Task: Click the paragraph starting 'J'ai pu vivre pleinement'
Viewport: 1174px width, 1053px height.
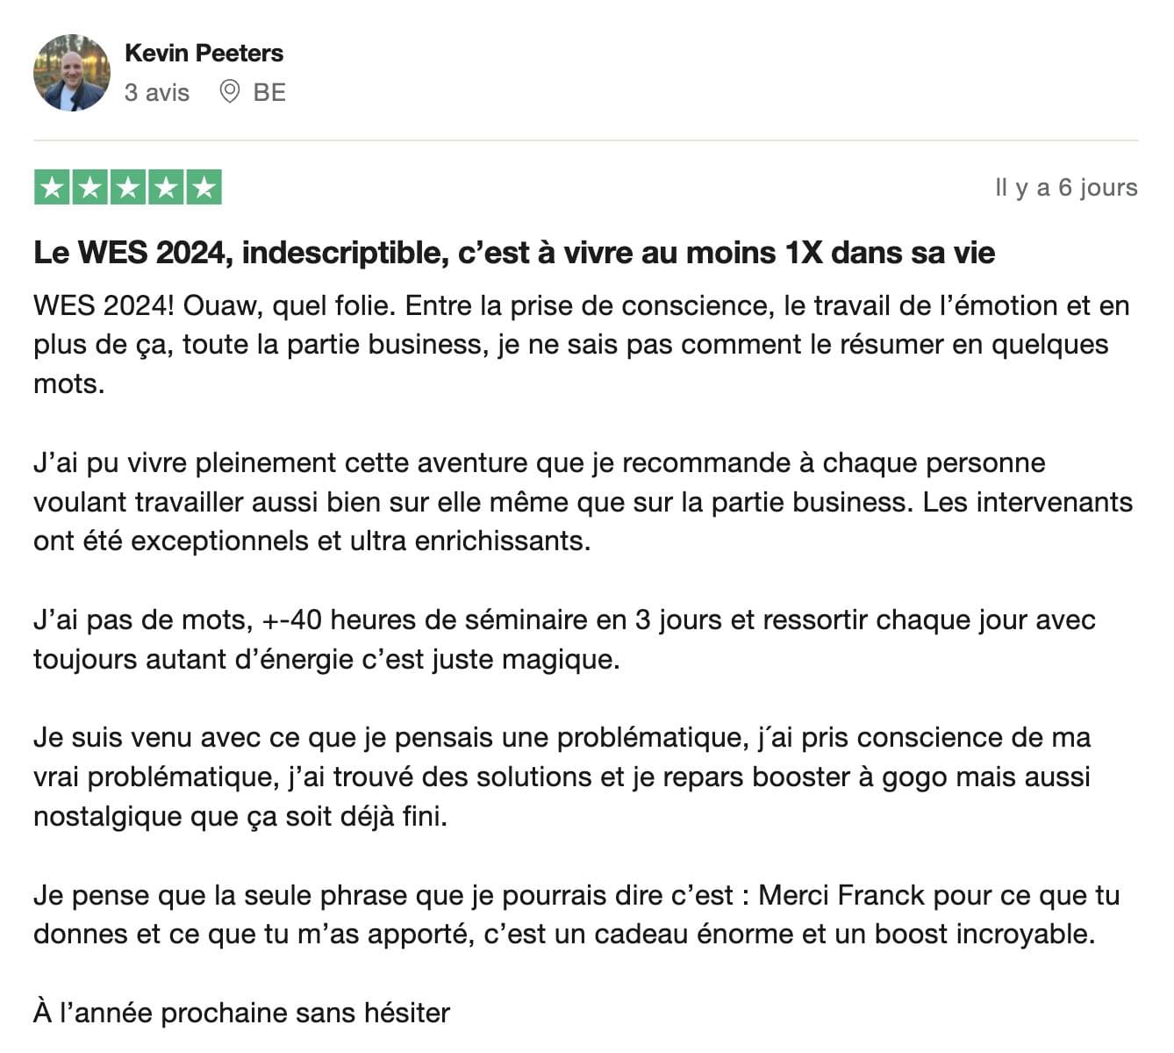Action: click(583, 502)
